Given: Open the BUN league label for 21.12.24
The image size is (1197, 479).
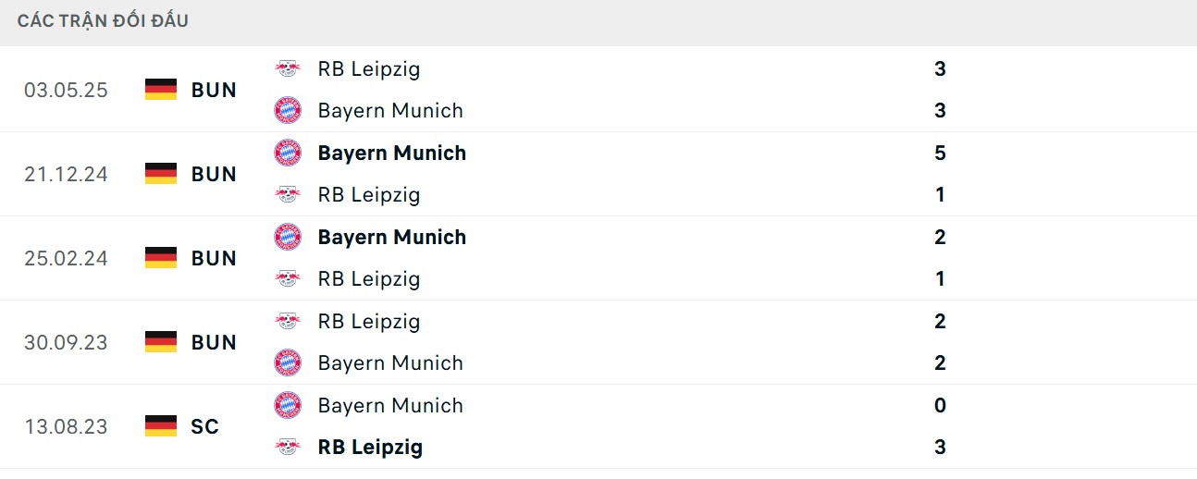Looking at the screenshot, I should [214, 174].
